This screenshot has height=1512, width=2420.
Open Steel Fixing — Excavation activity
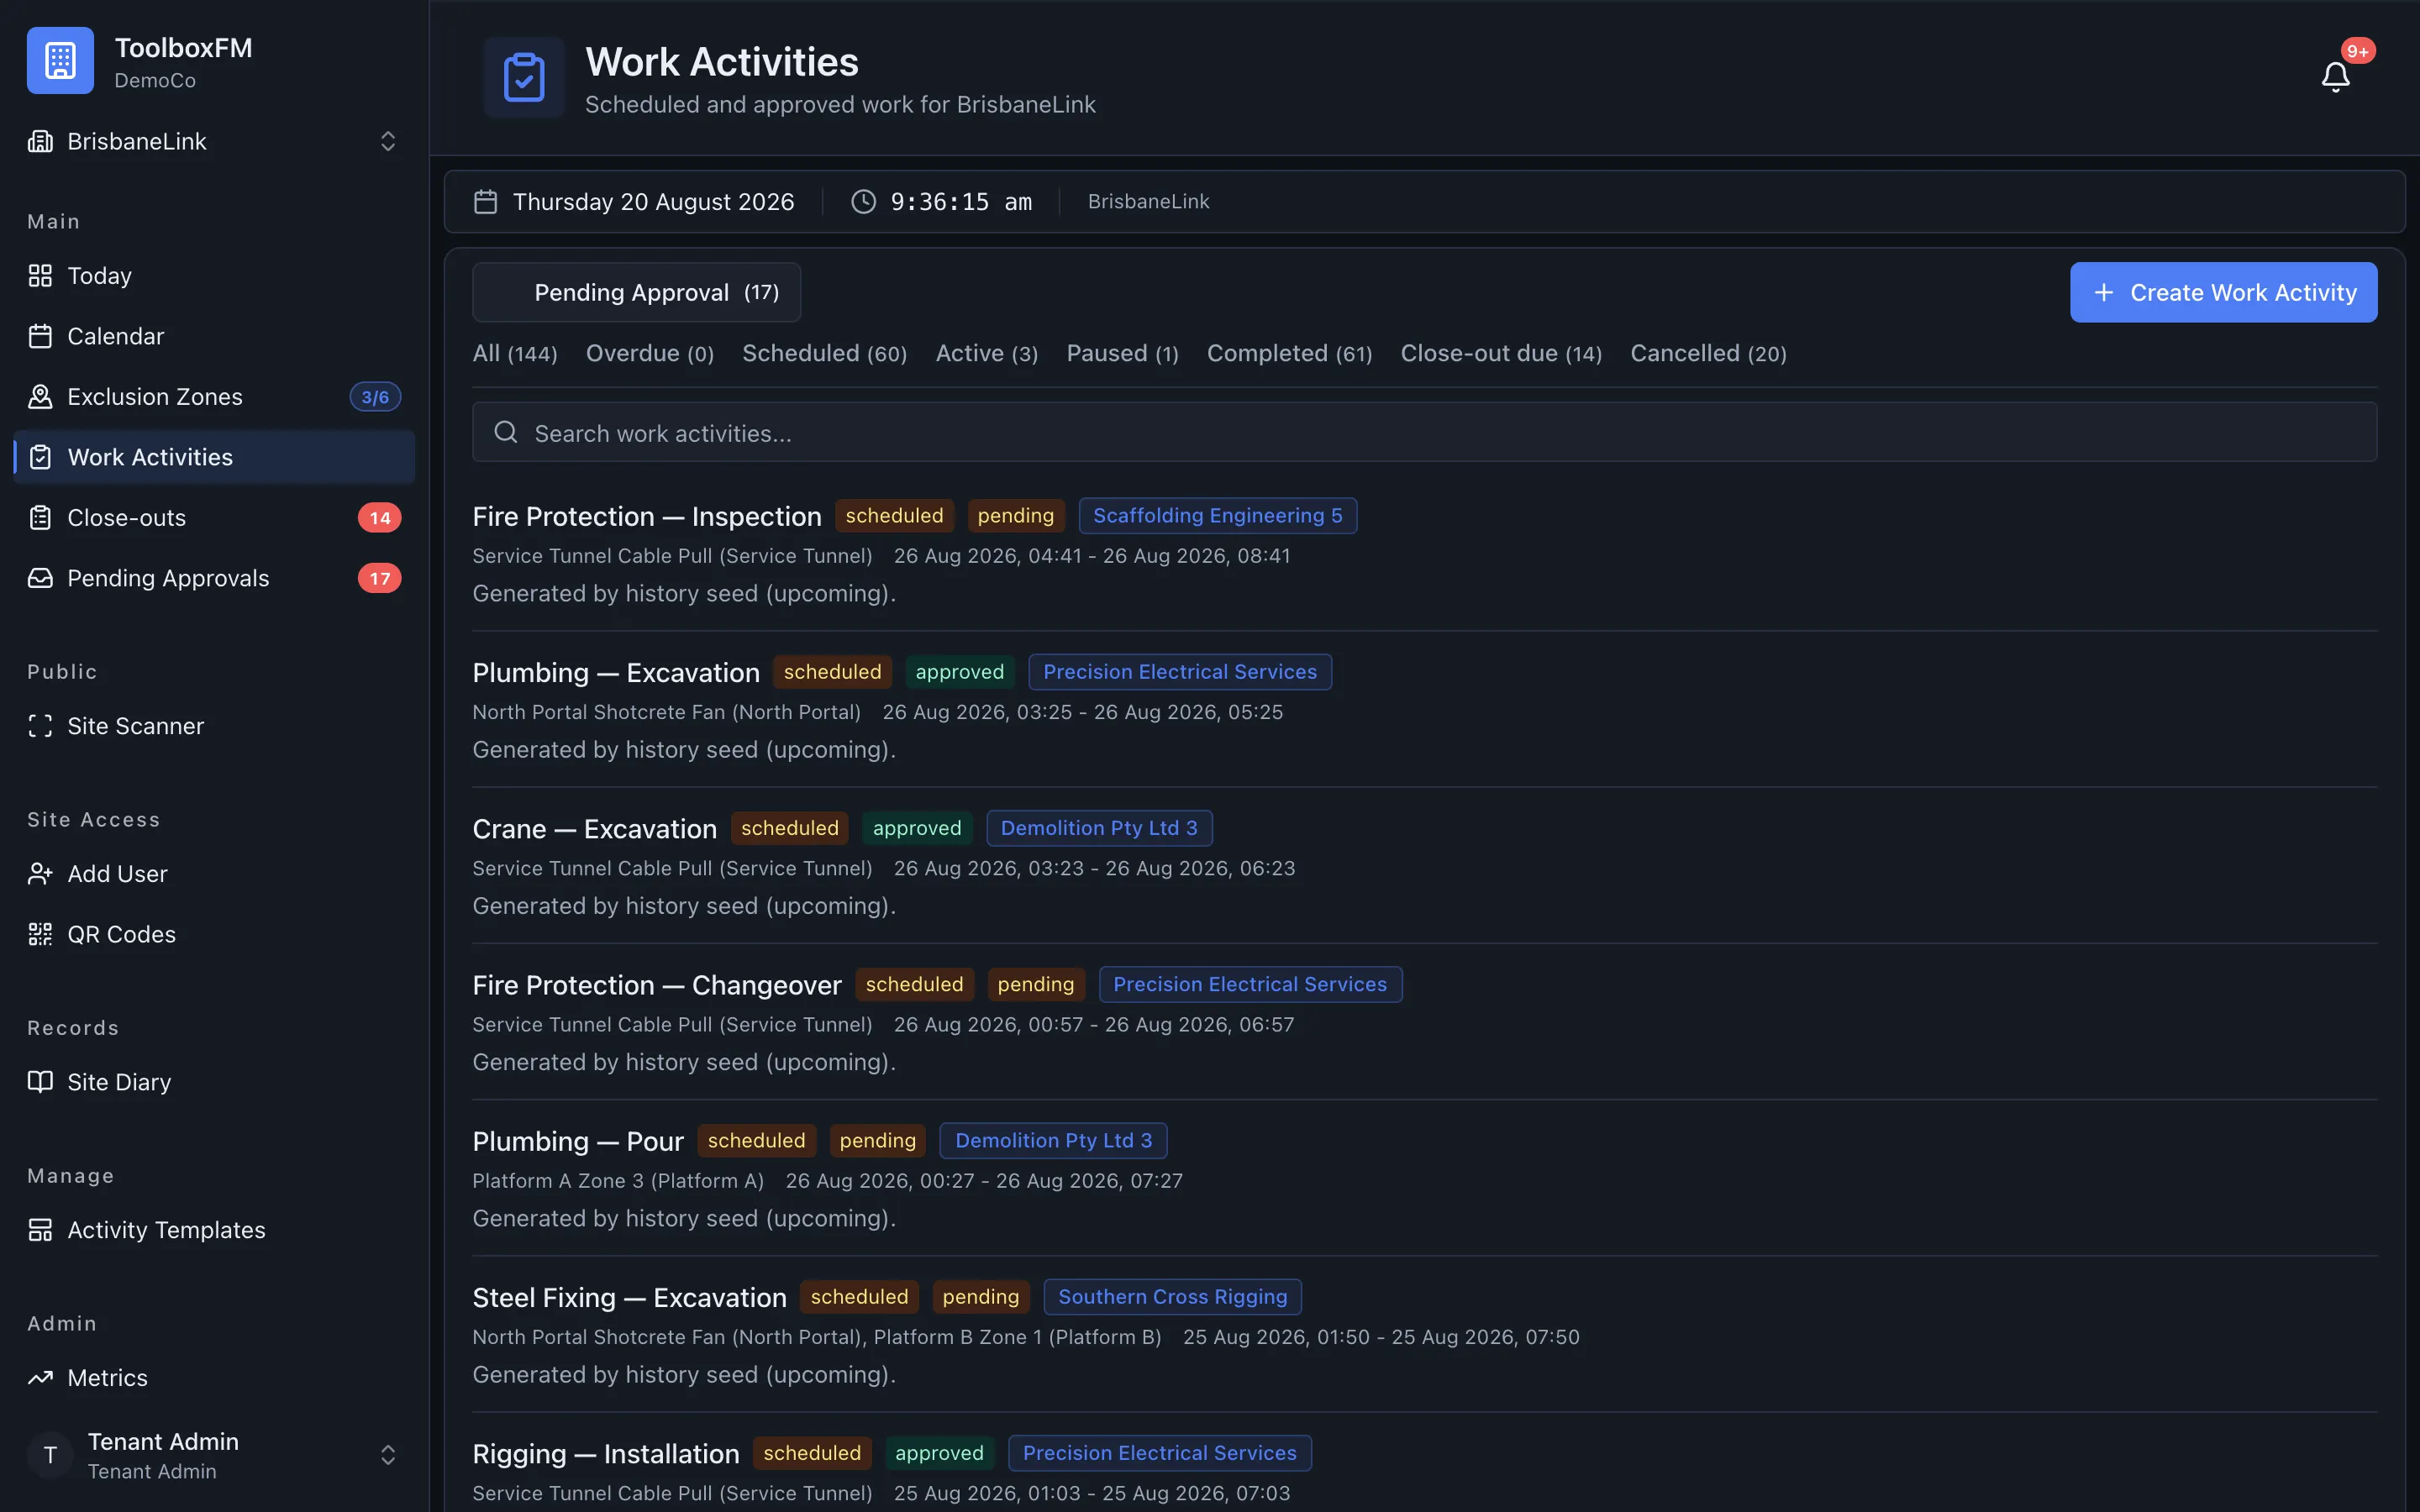629,1297
